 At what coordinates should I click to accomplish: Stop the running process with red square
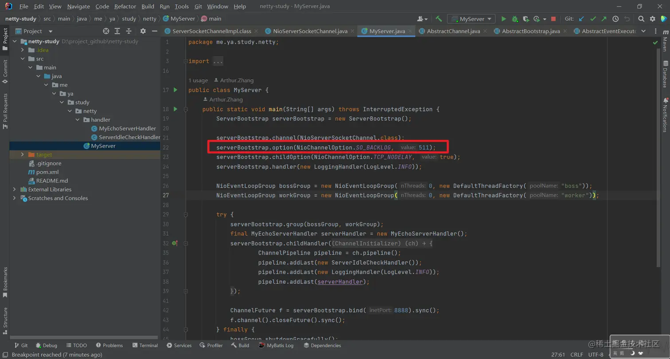(x=553, y=19)
